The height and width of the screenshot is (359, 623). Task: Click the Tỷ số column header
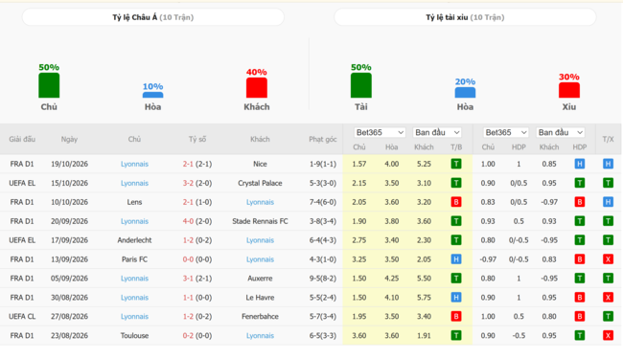click(197, 139)
